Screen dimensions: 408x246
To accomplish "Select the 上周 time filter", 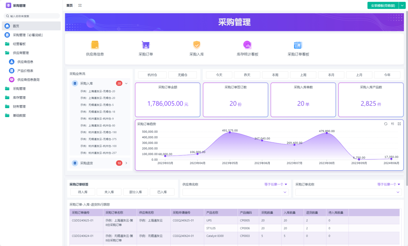I will (303, 75).
